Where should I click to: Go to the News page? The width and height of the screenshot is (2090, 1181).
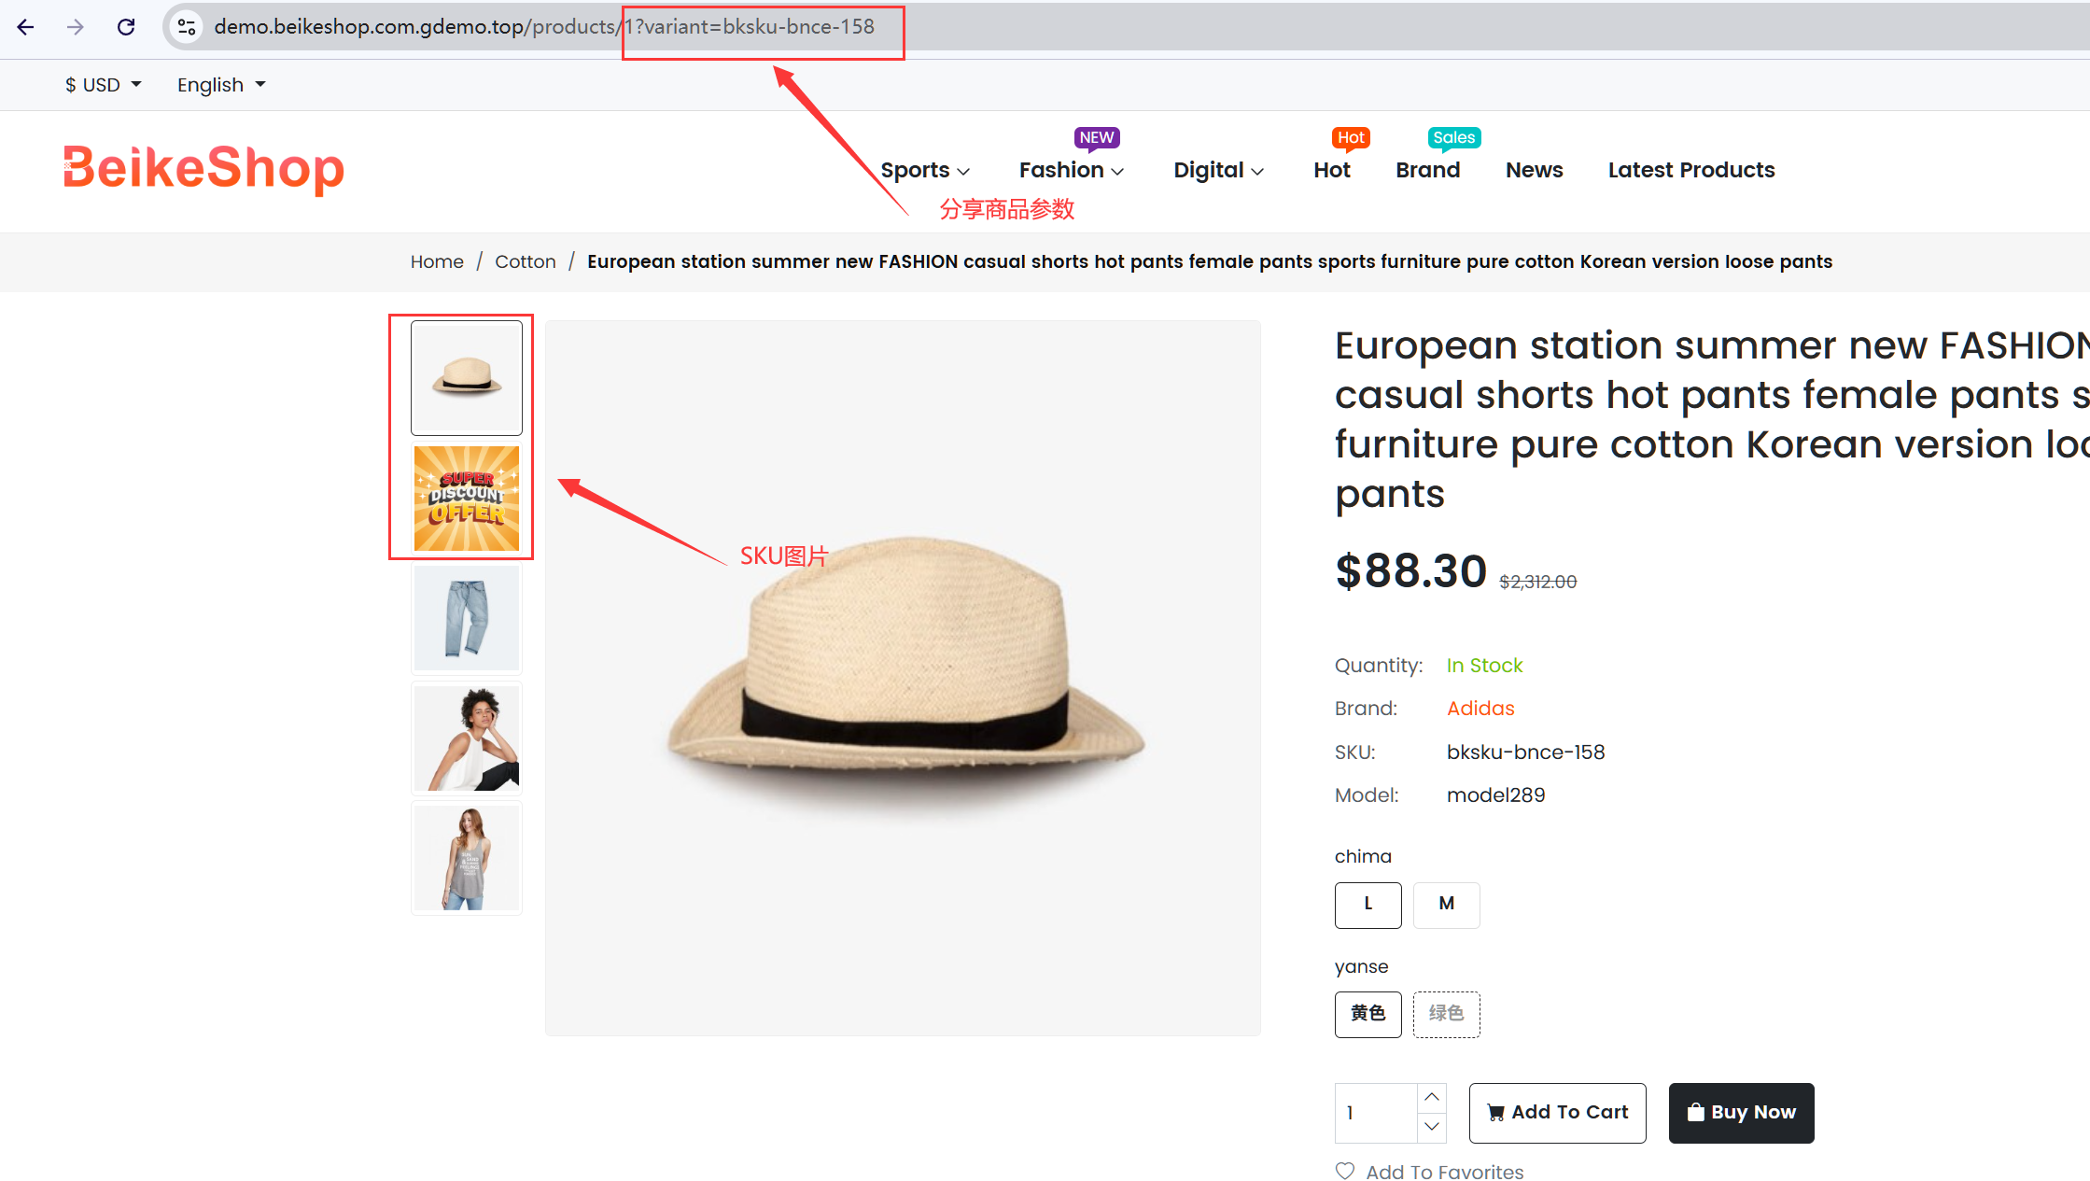click(x=1534, y=170)
